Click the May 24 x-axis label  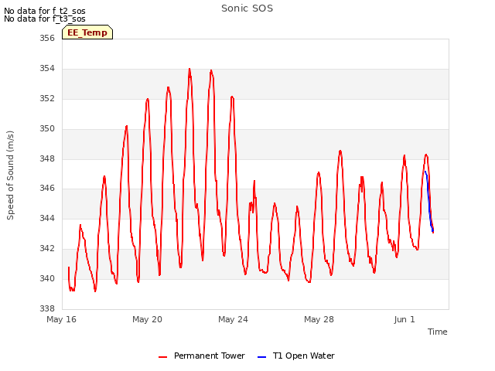(x=233, y=319)
